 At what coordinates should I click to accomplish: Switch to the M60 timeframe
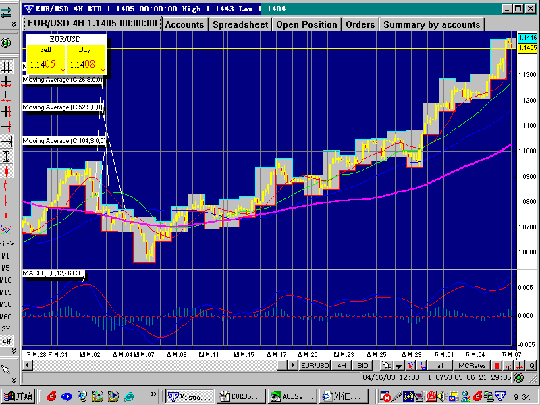pos(6,317)
